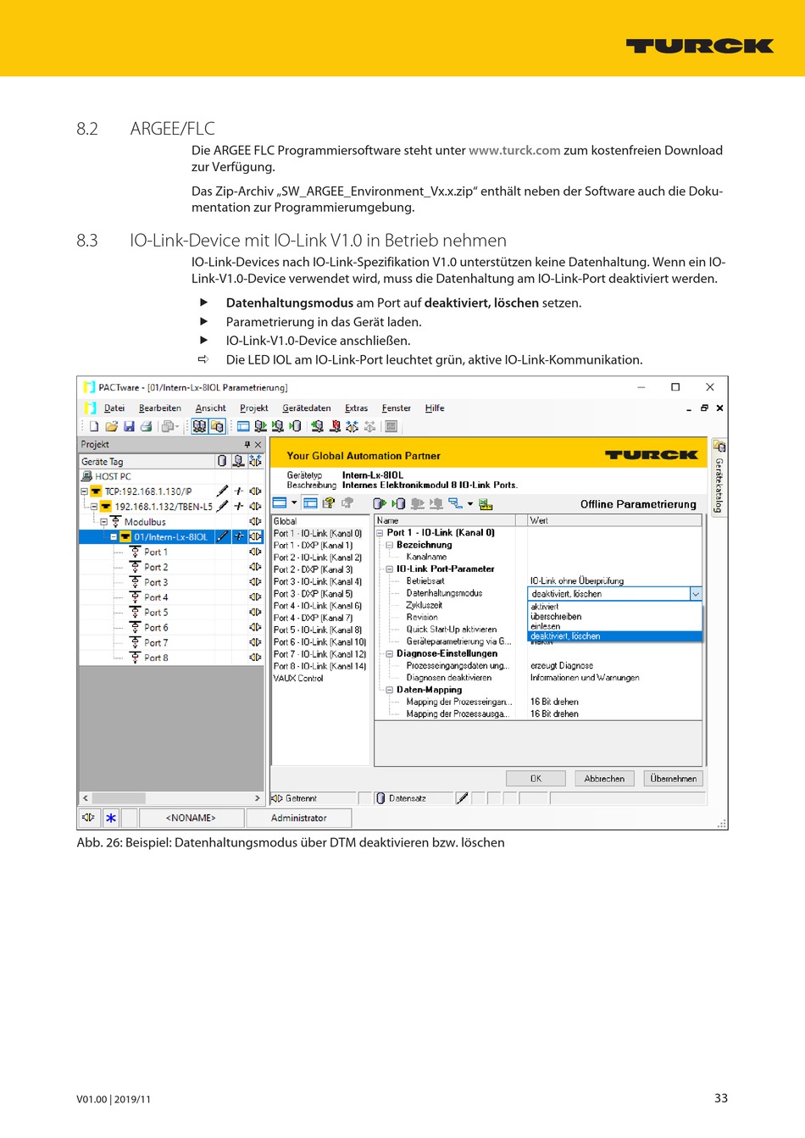805x1138 pixels.
Task: Open the Datenhaltungsmodus dropdown arrow
Action: tap(696, 594)
